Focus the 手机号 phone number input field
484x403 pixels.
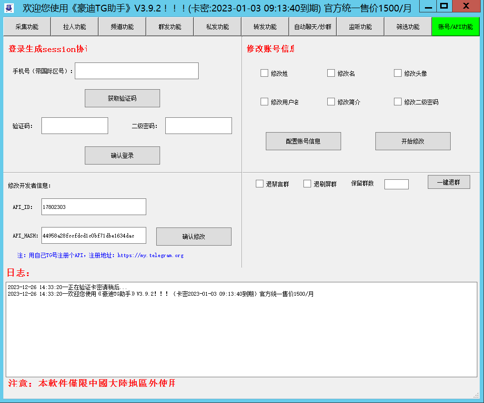[136, 71]
